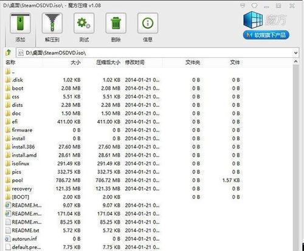The width and height of the screenshot is (304, 251).
Task: Click the 魔方 cube logo
Action: [253, 19]
